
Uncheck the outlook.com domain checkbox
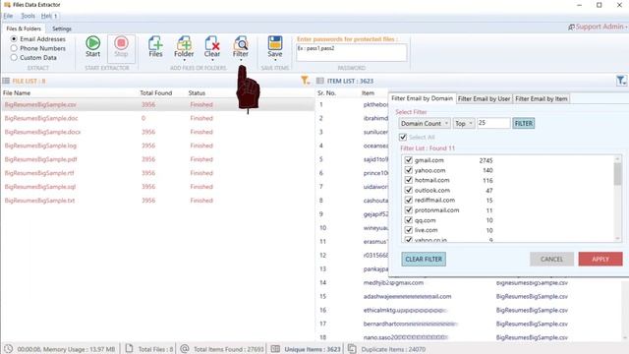[409, 190]
